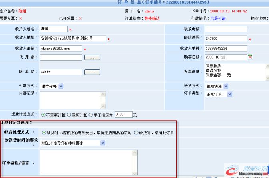Open the calendar picker beside 购买日期
The image size is (269, 178).
[x=250, y=57]
